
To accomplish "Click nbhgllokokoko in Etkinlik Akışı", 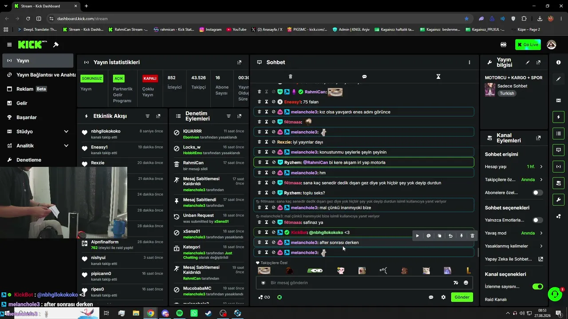I will [x=106, y=131].
